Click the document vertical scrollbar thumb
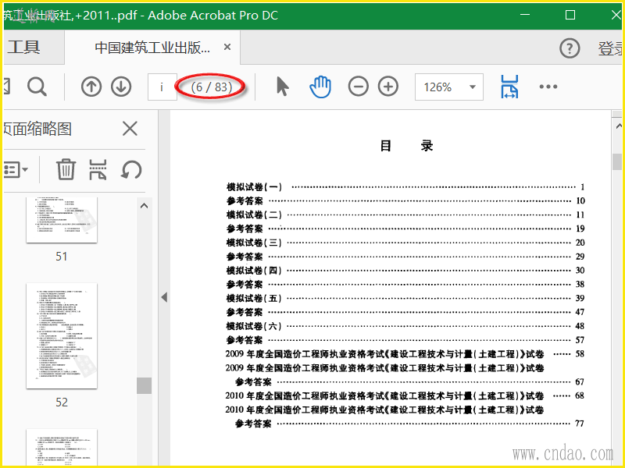Screen dimensions: 625x468 [617, 162]
